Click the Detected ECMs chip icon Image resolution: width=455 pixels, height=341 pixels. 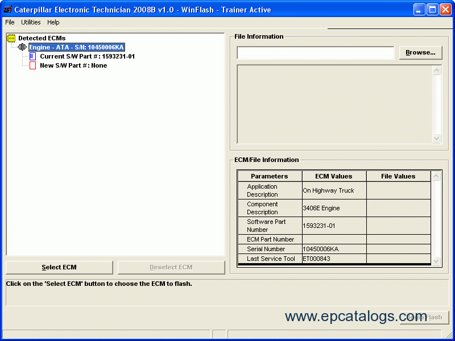(11, 38)
